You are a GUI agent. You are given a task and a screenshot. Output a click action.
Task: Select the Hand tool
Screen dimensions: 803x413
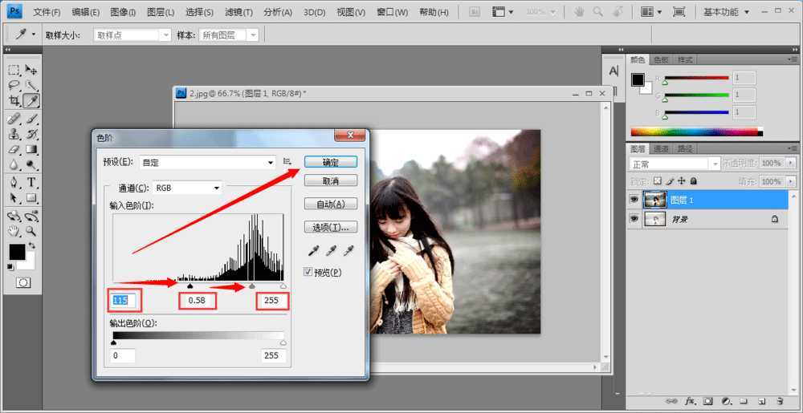14,231
